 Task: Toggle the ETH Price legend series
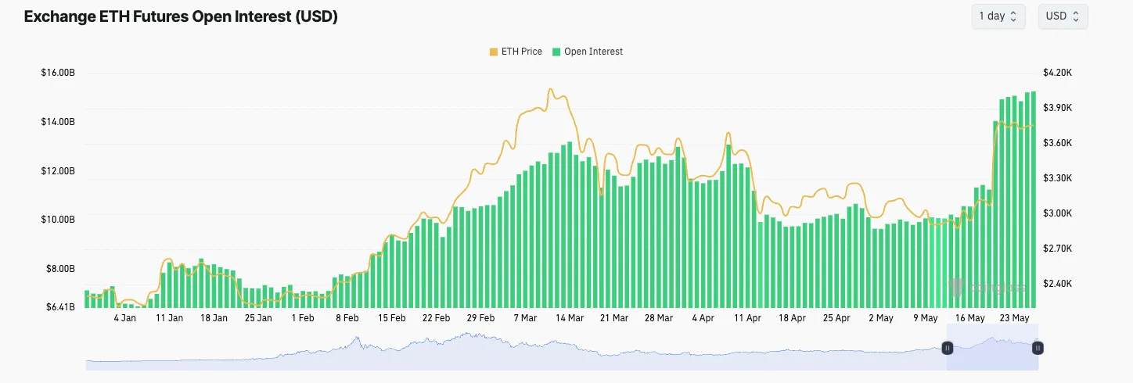click(x=521, y=52)
